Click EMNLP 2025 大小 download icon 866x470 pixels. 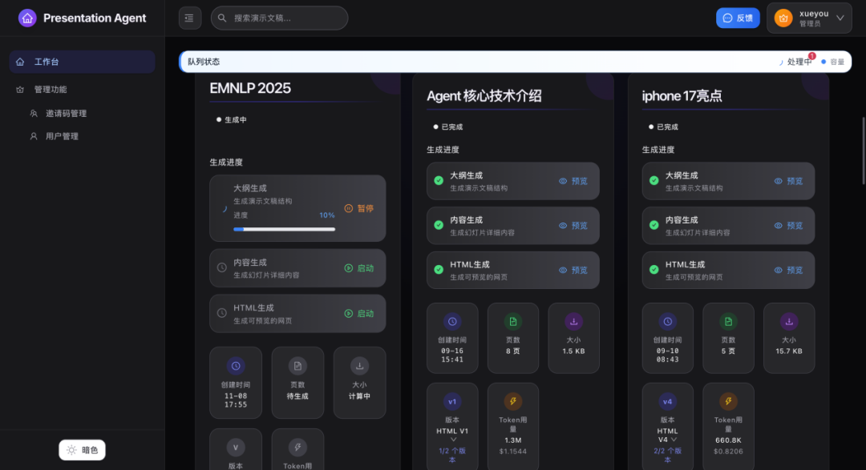pos(359,366)
